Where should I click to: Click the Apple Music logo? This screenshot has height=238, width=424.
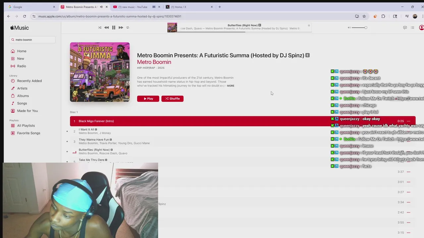point(20,28)
